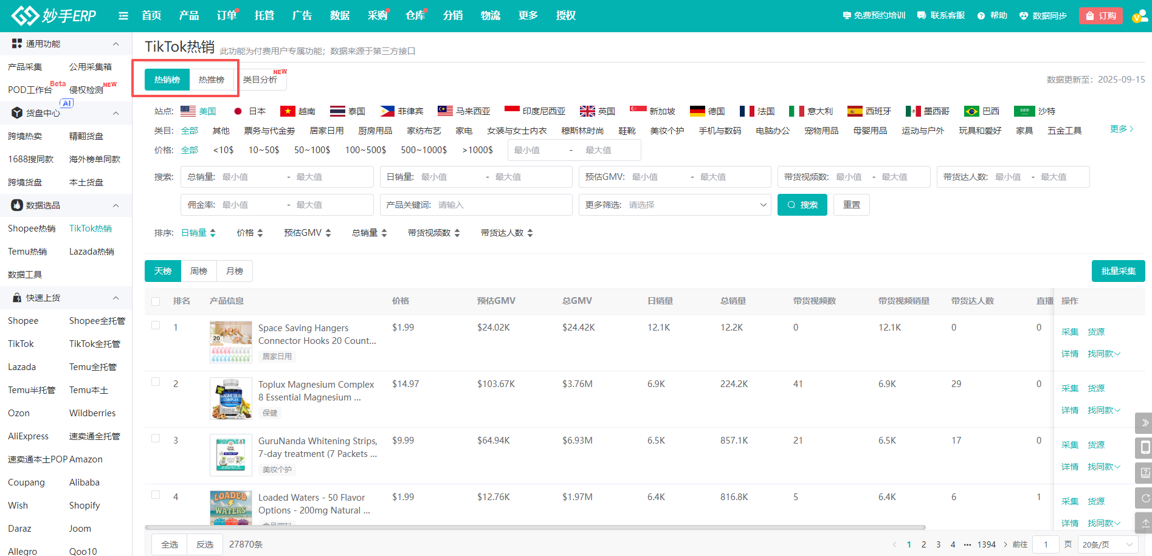Image resolution: width=1152 pixels, height=556 pixels.
Task: Select the Vietnam flag site icon
Action: 288,111
